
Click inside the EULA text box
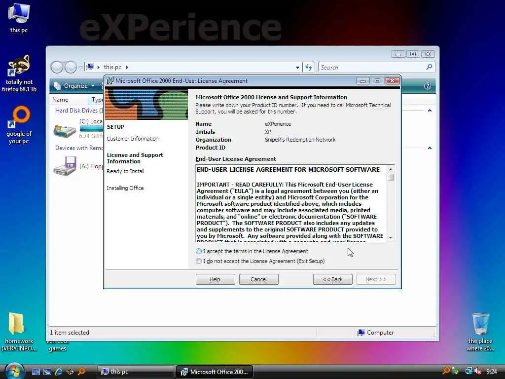291,203
